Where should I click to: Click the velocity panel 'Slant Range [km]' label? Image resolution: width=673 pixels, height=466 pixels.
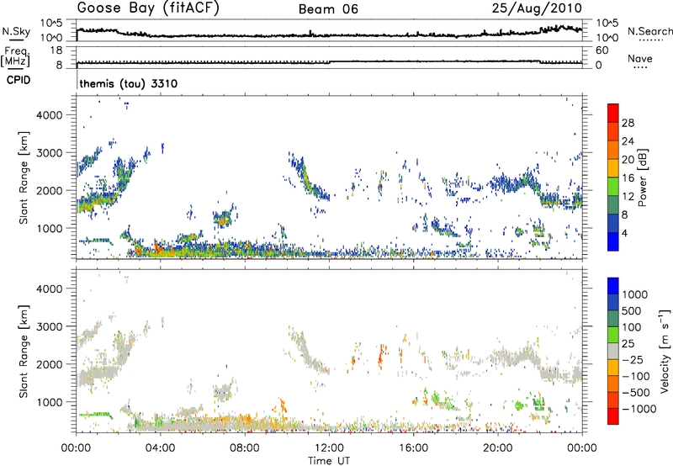tap(24, 352)
